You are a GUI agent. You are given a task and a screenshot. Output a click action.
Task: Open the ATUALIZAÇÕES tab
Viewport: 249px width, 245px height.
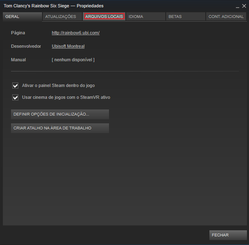click(62, 16)
